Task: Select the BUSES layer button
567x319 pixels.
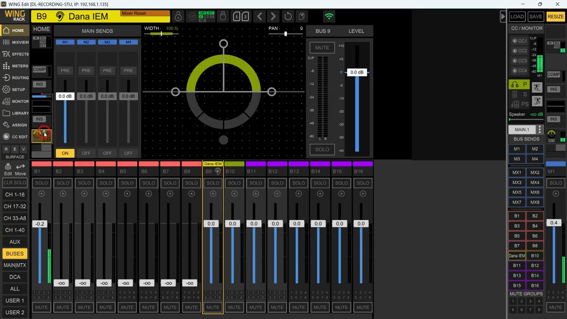Action: click(x=15, y=254)
